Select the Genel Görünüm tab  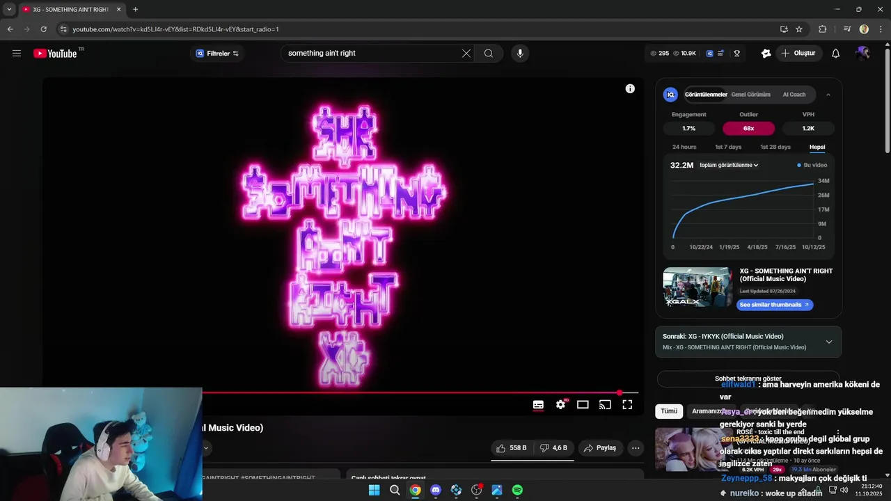coord(750,95)
